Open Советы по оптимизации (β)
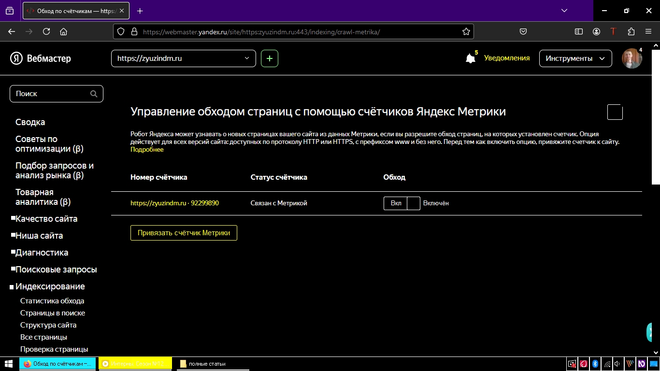 (49, 144)
